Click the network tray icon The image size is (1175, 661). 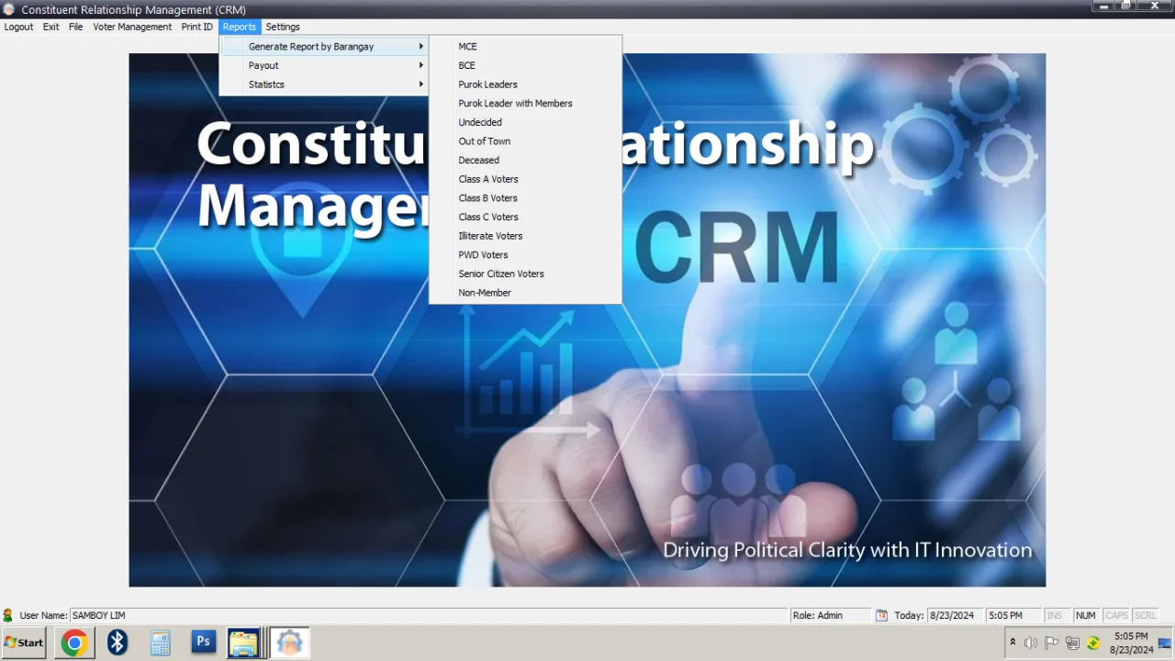(x=1072, y=643)
